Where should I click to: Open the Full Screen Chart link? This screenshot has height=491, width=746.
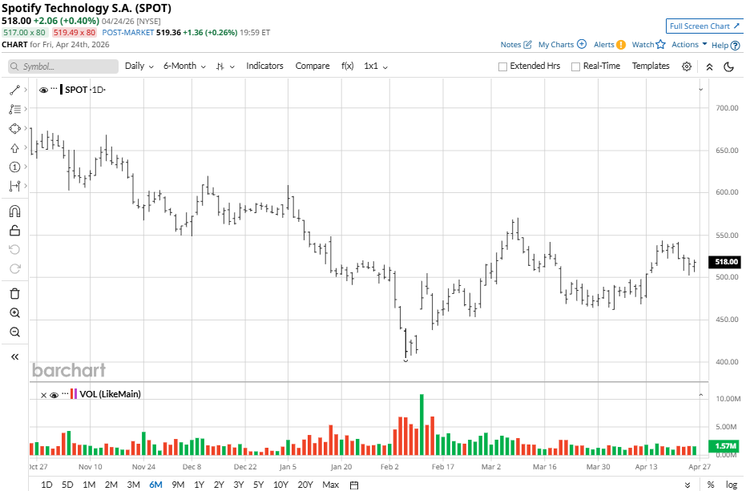[x=704, y=26]
